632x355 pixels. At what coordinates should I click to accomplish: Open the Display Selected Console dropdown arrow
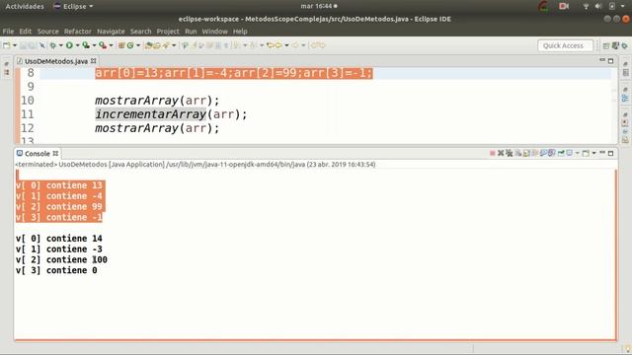click(x=577, y=154)
